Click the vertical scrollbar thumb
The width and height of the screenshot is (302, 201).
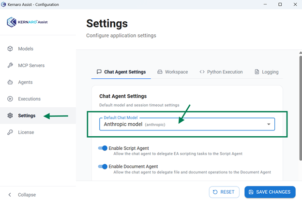tap(301, 108)
